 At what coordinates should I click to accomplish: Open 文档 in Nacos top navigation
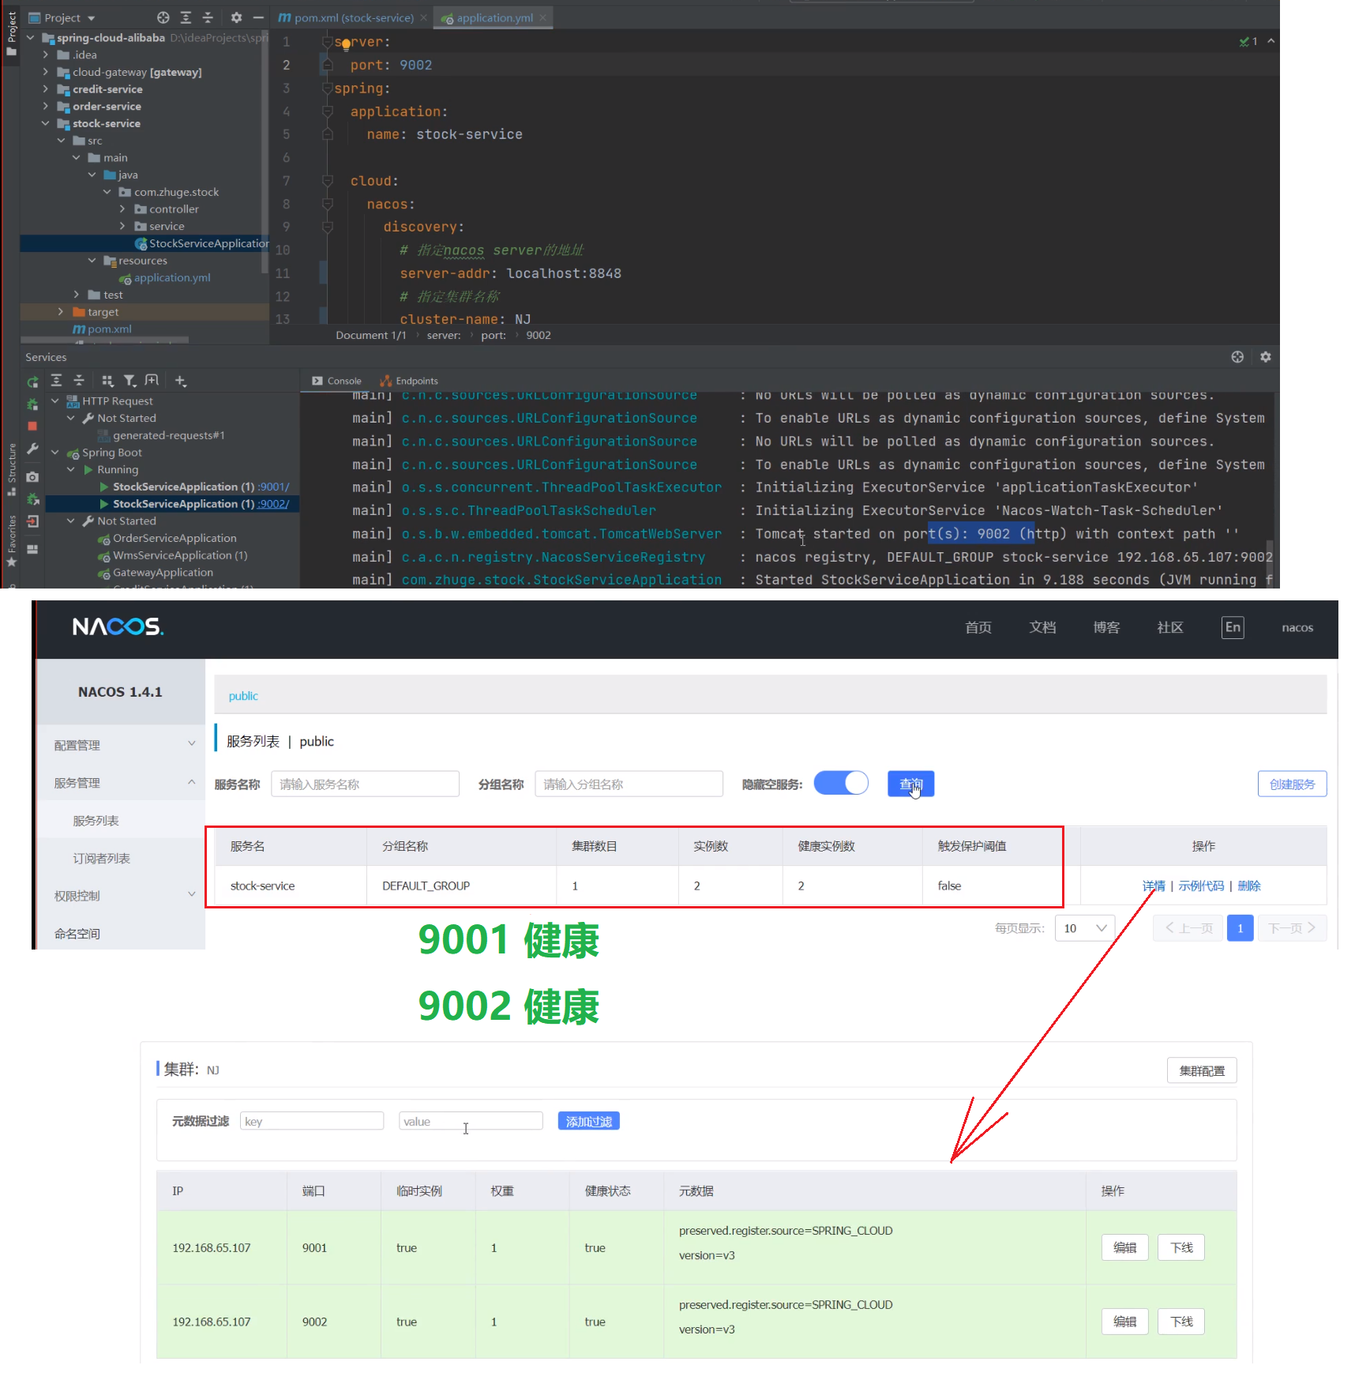1042,627
